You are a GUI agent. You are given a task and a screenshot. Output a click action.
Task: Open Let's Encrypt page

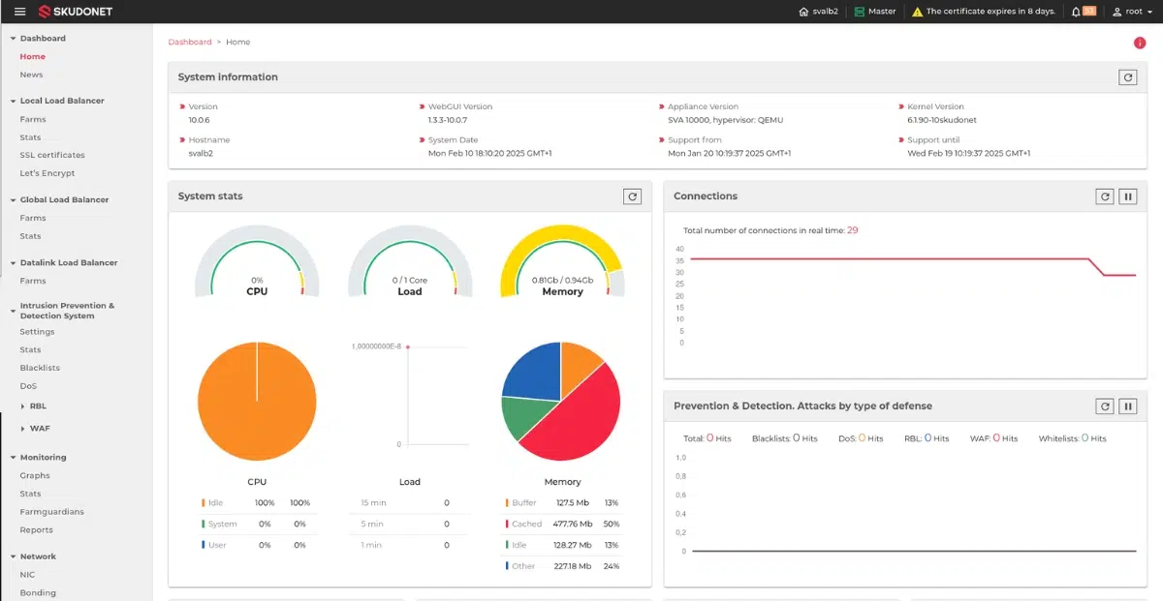pos(47,173)
